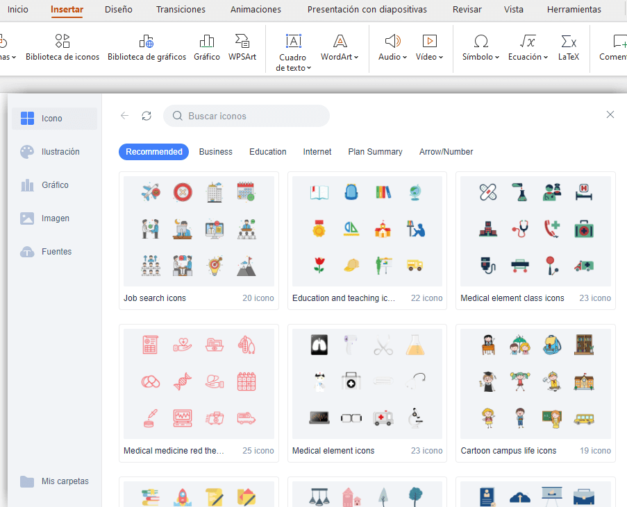Image resolution: width=627 pixels, height=507 pixels.
Task: Open the Herramientas tab
Action: pos(574,10)
